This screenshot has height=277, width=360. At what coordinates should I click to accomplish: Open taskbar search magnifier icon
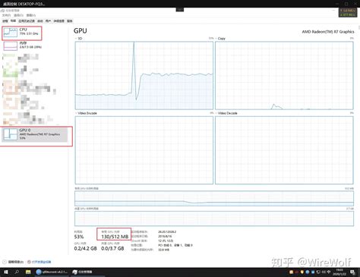[x=17, y=272]
